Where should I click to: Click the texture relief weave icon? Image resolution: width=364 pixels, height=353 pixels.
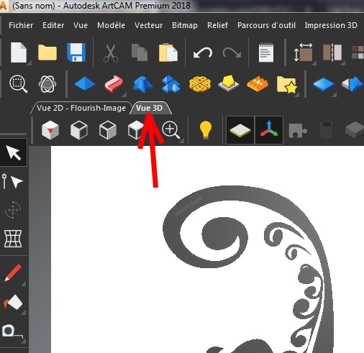coord(200,84)
